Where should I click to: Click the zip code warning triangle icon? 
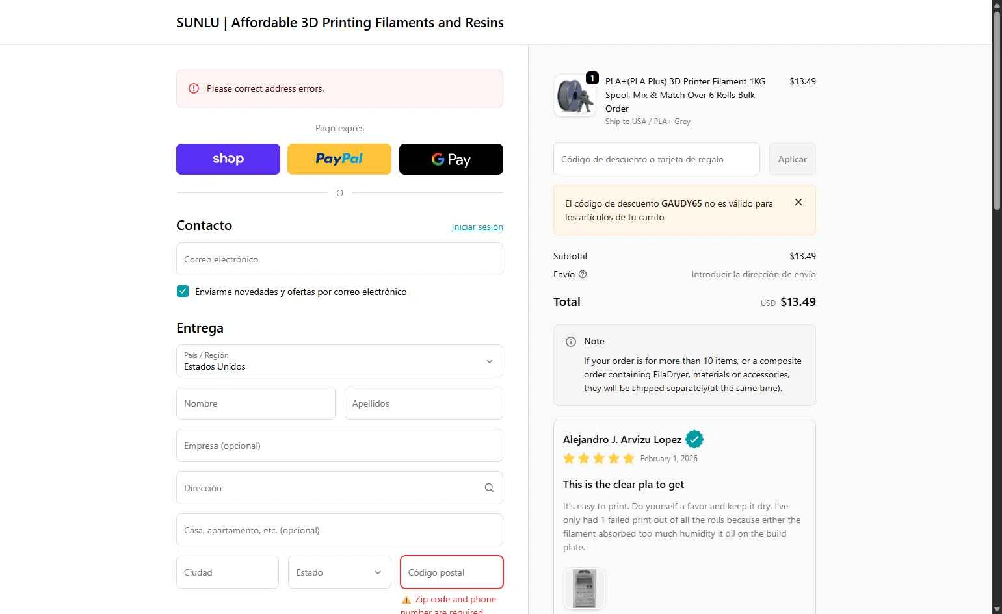406,600
